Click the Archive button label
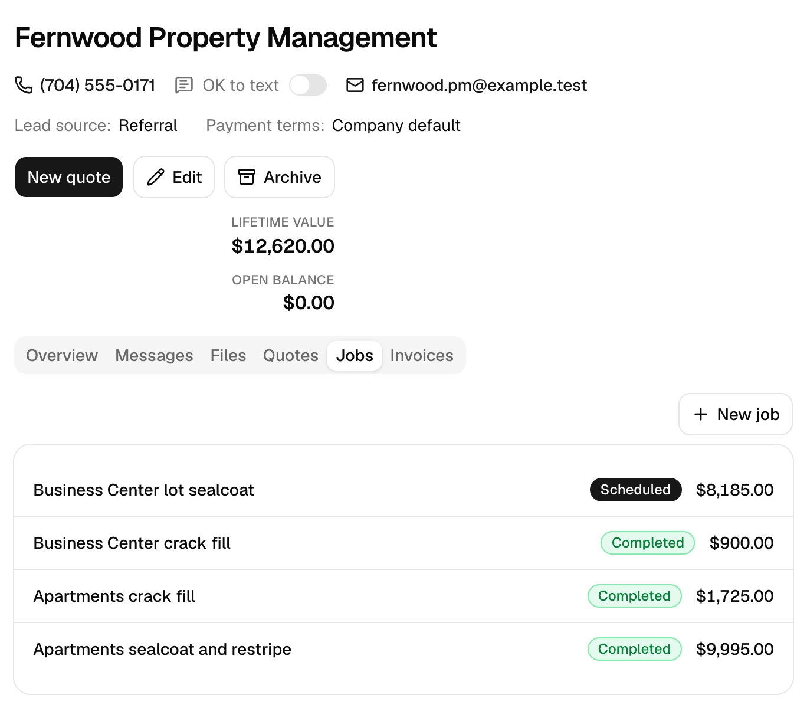This screenshot has height=708, width=807. [293, 177]
